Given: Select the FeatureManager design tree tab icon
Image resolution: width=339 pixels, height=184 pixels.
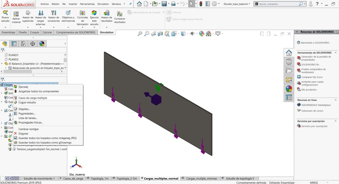Looking at the screenshot, I should pos(5,44).
